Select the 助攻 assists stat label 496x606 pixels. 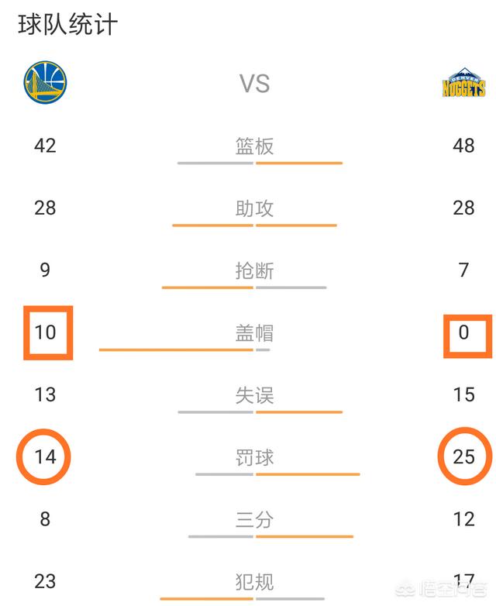[254, 208]
